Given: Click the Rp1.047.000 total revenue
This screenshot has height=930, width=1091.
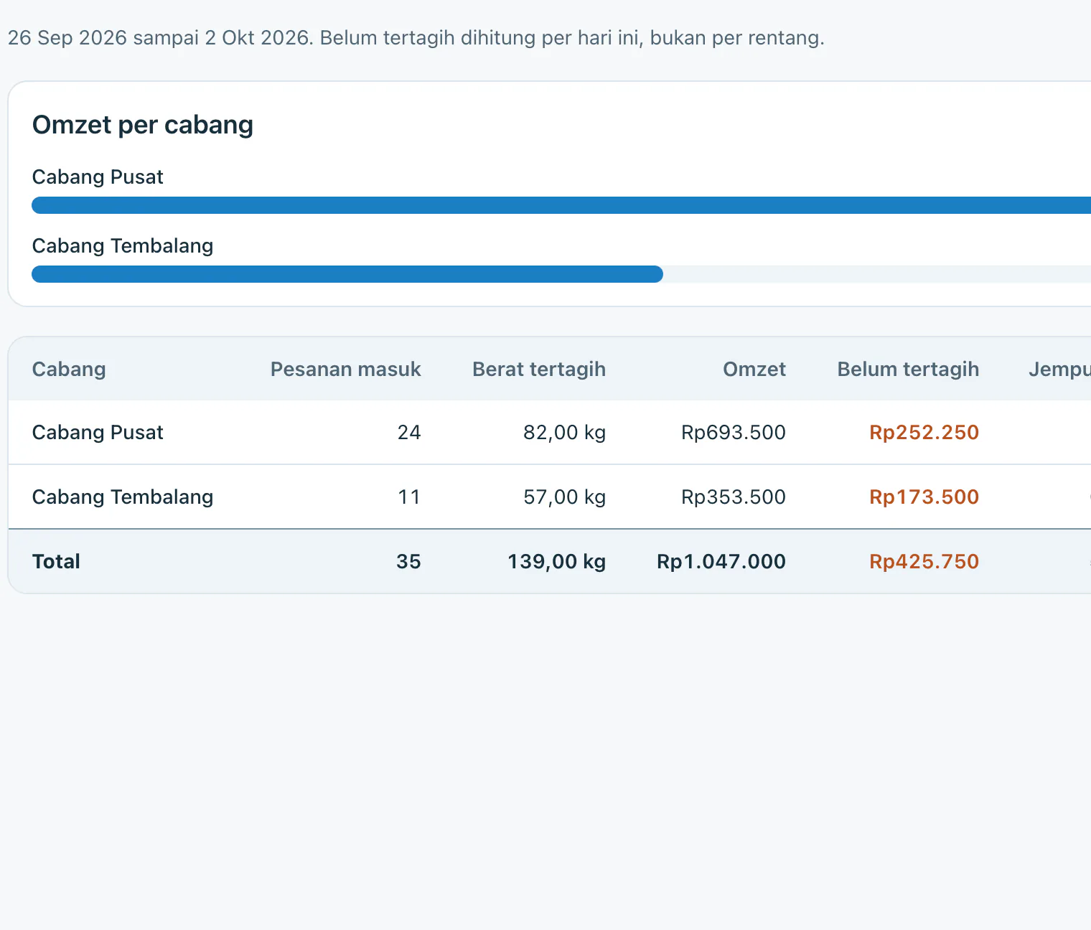Looking at the screenshot, I should click(721, 561).
